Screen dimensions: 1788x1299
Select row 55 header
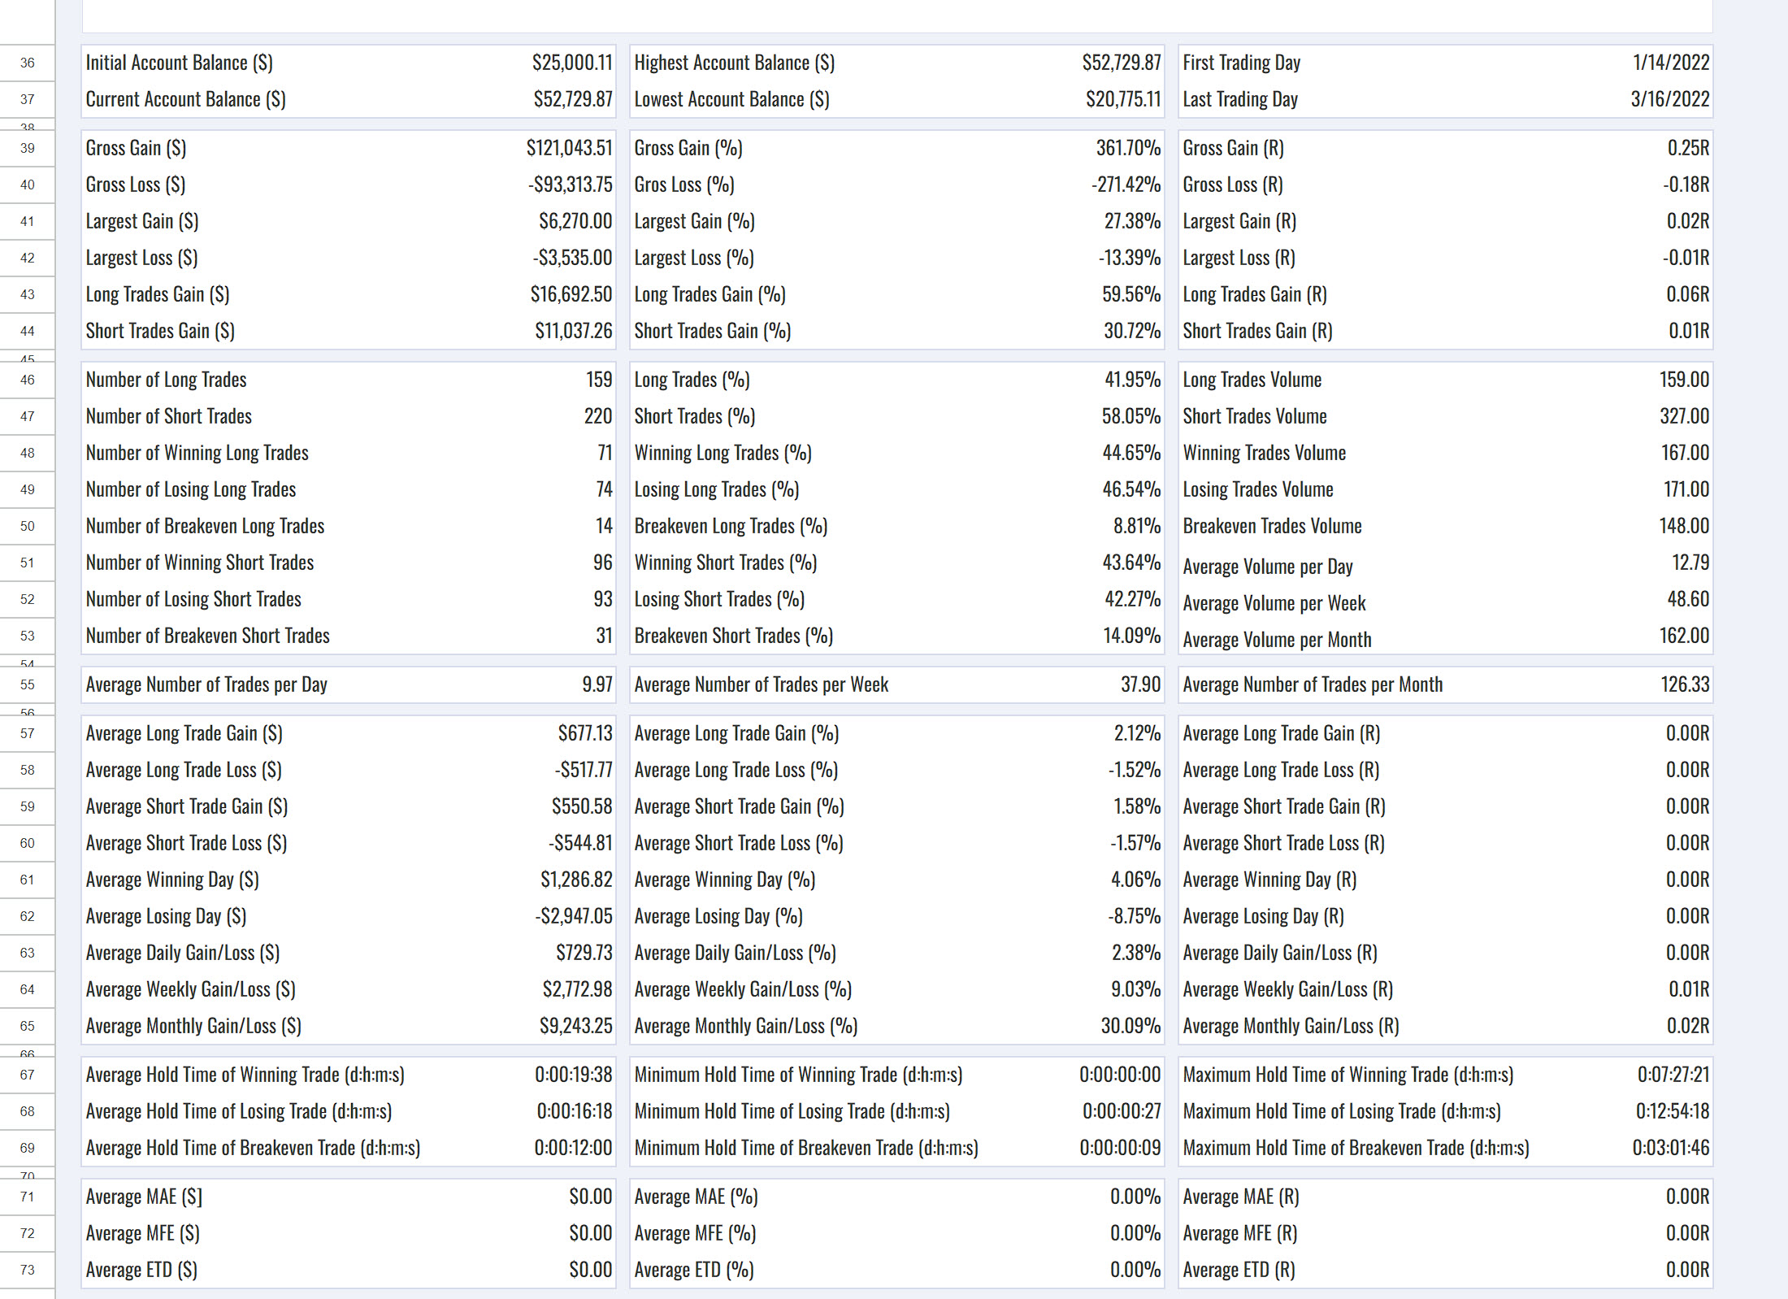[x=28, y=684]
